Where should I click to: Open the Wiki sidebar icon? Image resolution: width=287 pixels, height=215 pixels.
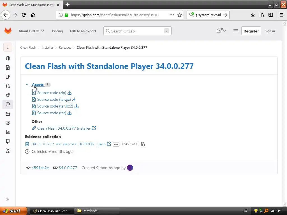pyautogui.click(x=8, y=141)
